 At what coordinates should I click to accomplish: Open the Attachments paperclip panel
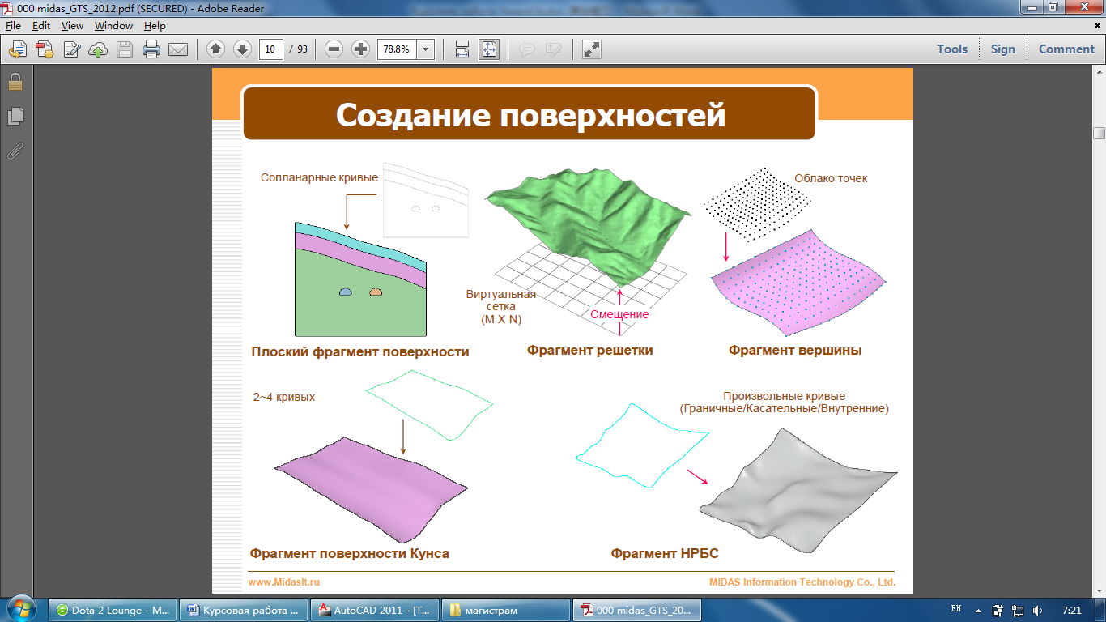click(15, 151)
